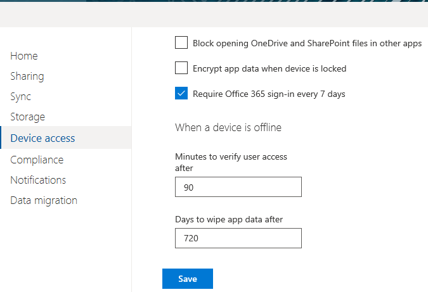Uncheck Require Office 365 sign-in every 7 days
The width and height of the screenshot is (428, 292).
(181, 93)
